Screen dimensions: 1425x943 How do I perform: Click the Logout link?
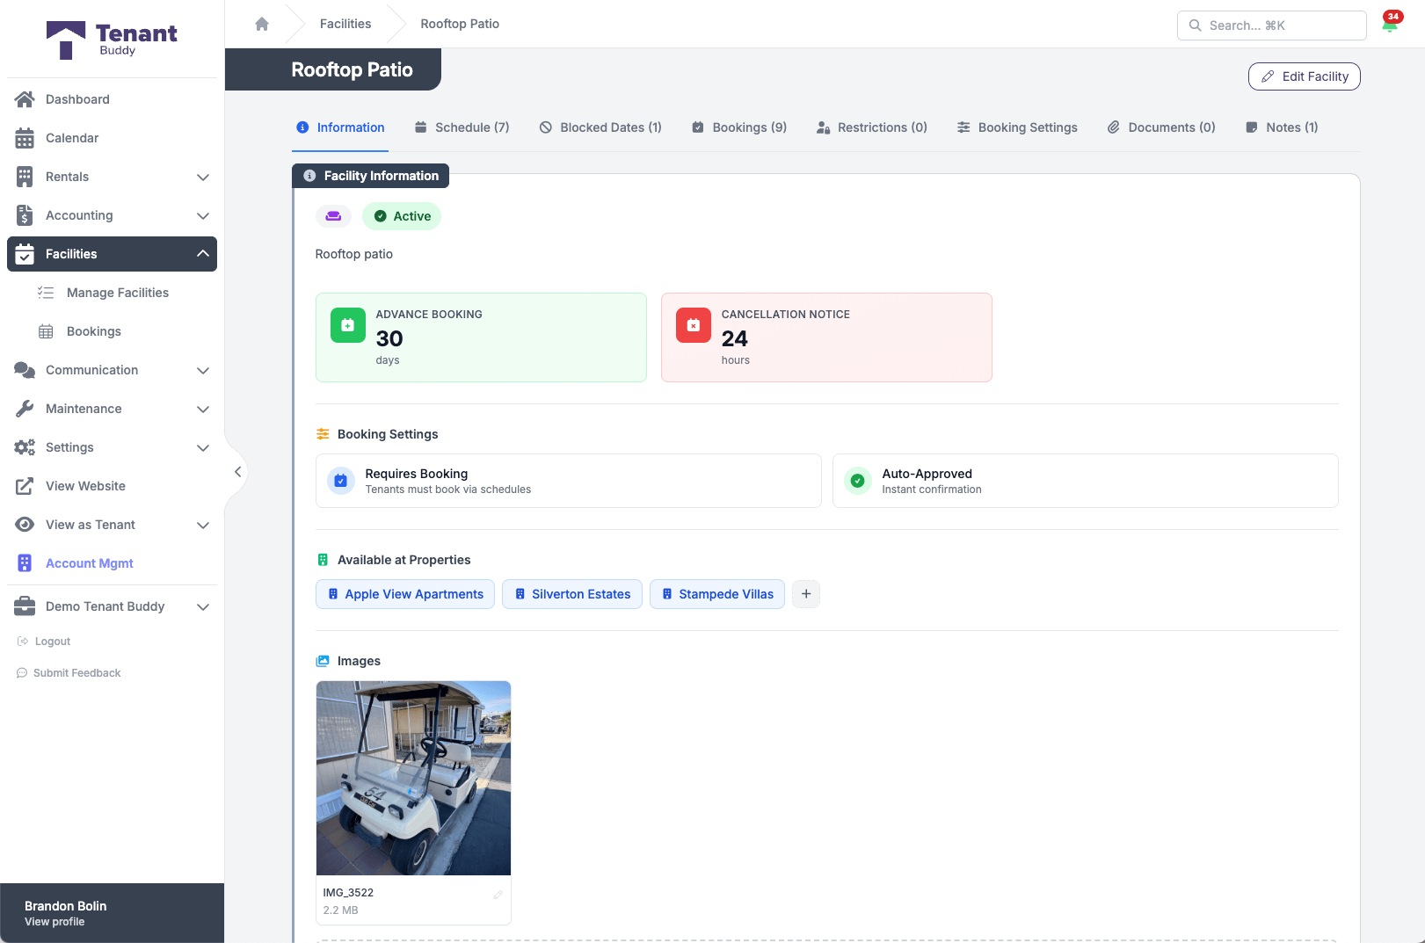pyautogui.click(x=53, y=642)
